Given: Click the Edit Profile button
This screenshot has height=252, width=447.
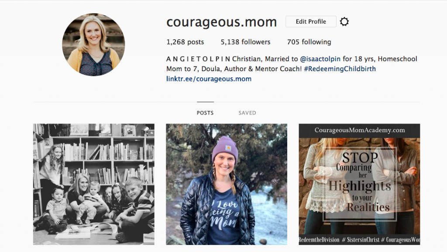Looking at the screenshot, I should pyautogui.click(x=311, y=22).
